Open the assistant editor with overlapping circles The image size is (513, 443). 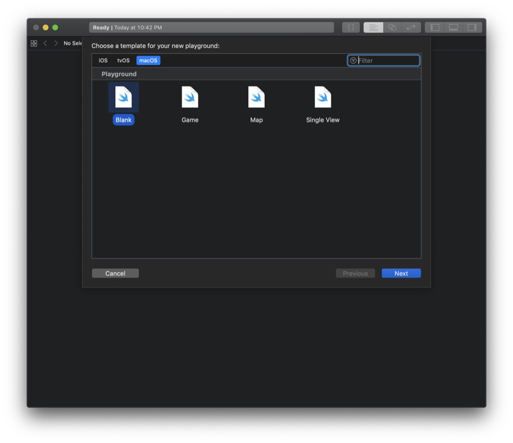pyautogui.click(x=392, y=28)
